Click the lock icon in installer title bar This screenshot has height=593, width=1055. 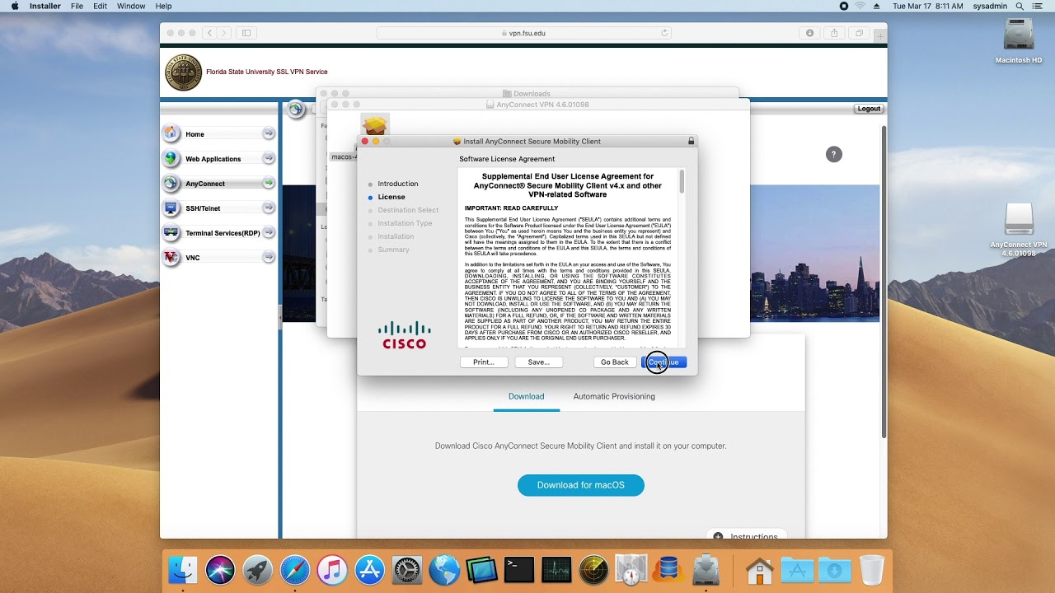691,142
